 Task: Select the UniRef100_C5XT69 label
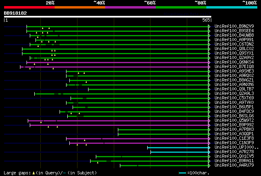pyautogui.click(x=234, y=98)
